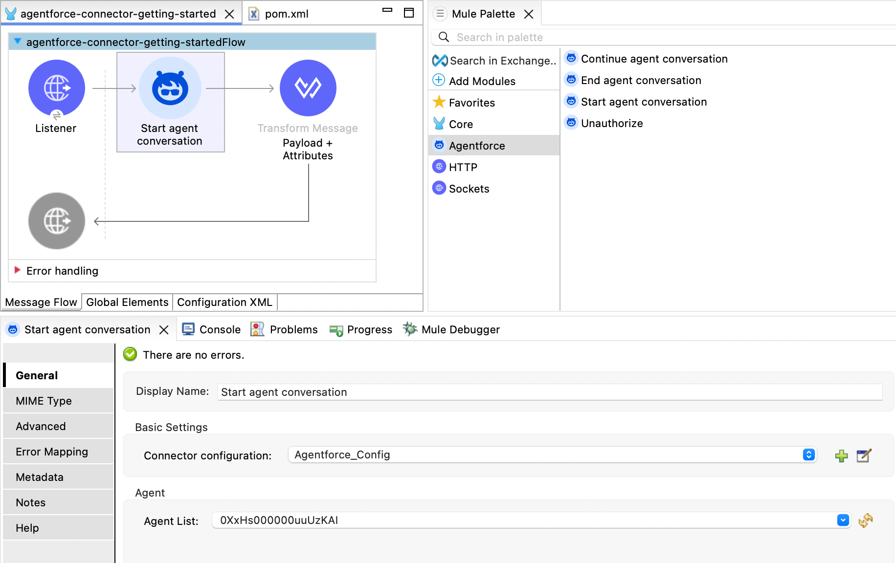Click the Display Name field

[x=550, y=392]
